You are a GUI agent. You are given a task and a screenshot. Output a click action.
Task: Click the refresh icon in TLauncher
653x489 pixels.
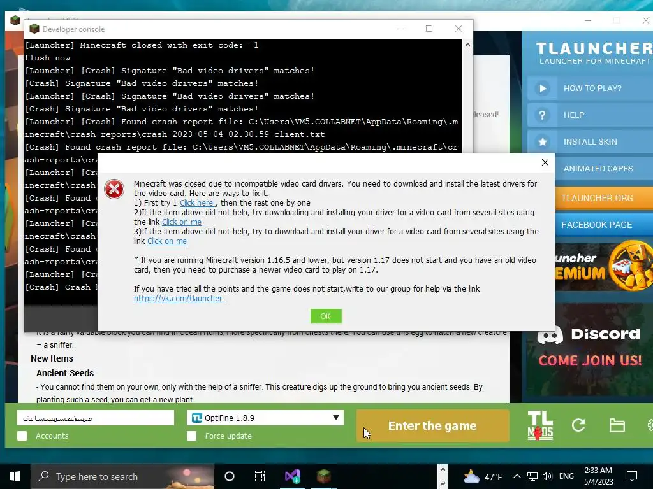(578, 425)
